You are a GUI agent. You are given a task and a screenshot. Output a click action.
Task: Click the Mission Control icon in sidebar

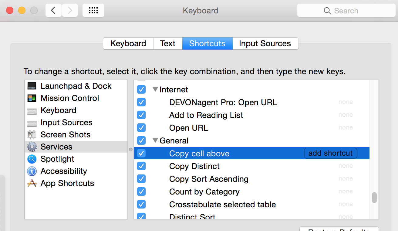coord(32,98)
